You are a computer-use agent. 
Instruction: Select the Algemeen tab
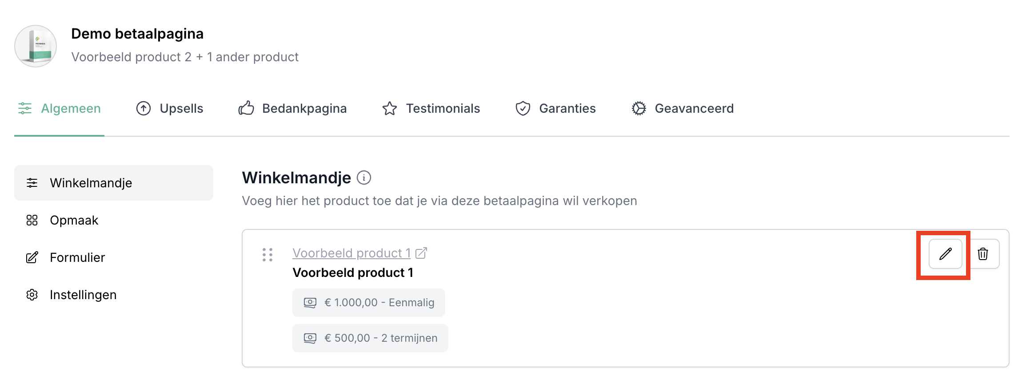pyautogui.click(x=60, y=108)
